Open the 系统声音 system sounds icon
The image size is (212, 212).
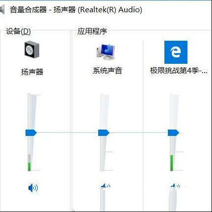[x=106, y=52]
